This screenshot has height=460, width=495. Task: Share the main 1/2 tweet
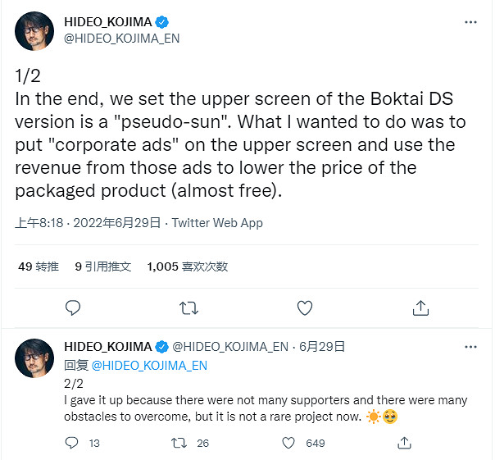(420, 307)
